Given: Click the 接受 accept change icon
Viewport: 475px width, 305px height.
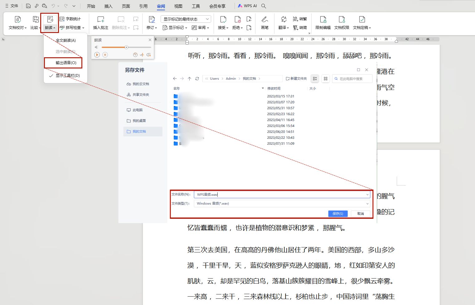Looking at the screenshot, I should [223, 20].
